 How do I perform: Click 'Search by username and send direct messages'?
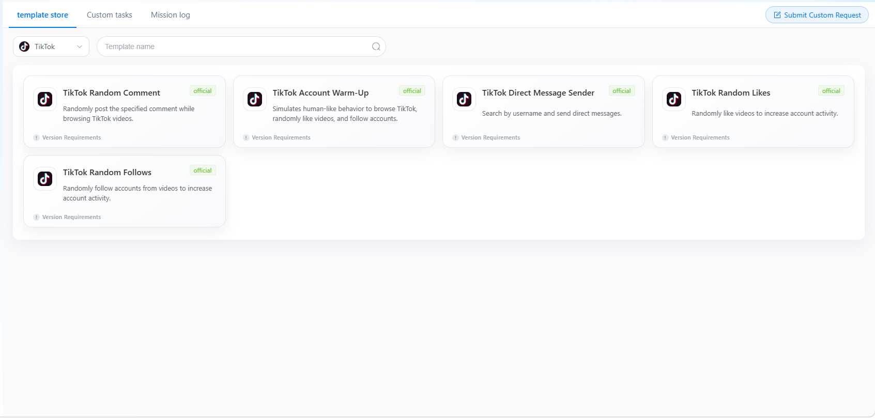(x=552, y=114)
